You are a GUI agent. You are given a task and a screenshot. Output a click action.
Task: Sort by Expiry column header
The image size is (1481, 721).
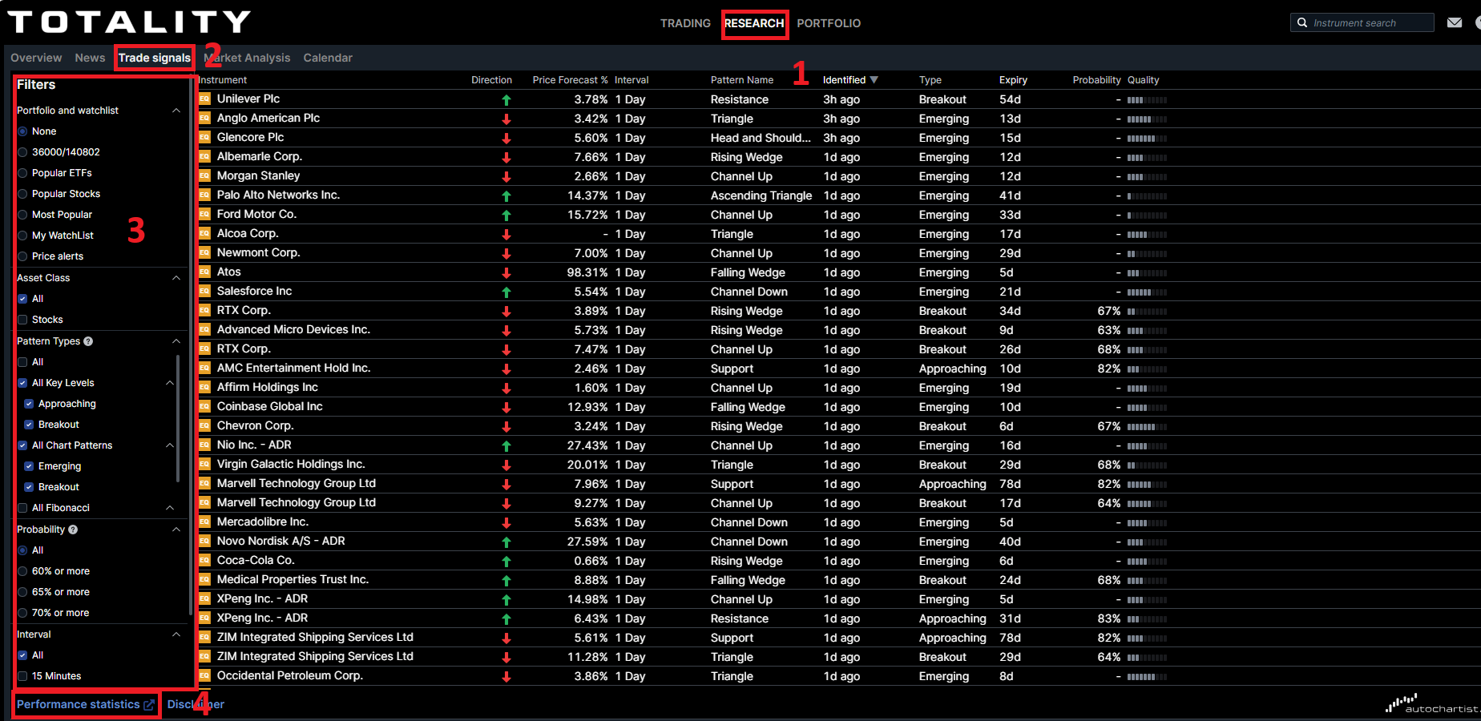click(x=1013, y=80)
